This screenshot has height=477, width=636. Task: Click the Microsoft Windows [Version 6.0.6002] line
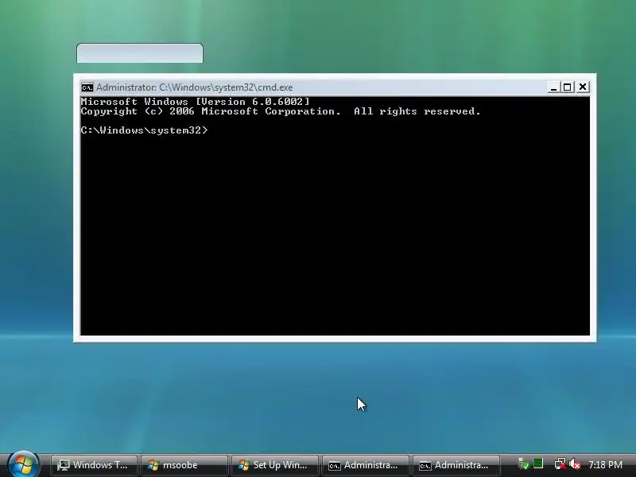pos(195,102)
